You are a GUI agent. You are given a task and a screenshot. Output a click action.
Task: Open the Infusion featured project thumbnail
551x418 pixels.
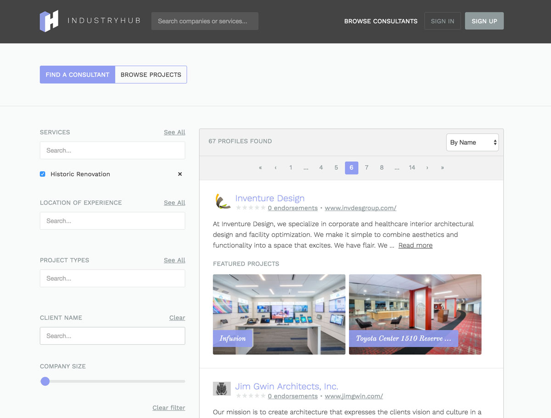(279, 314)
